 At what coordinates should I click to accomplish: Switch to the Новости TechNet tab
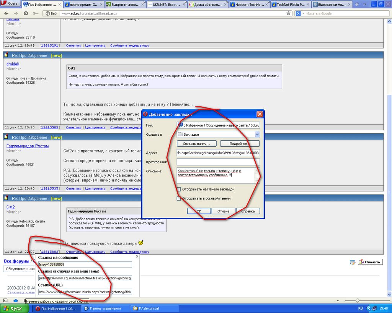(249, 5)
